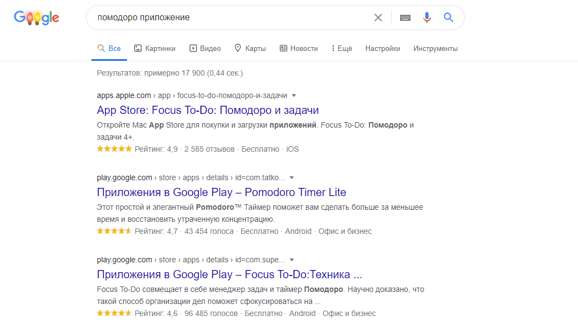Open the Новости tab
The image size is (578, 333).
[x=299, y=48]
